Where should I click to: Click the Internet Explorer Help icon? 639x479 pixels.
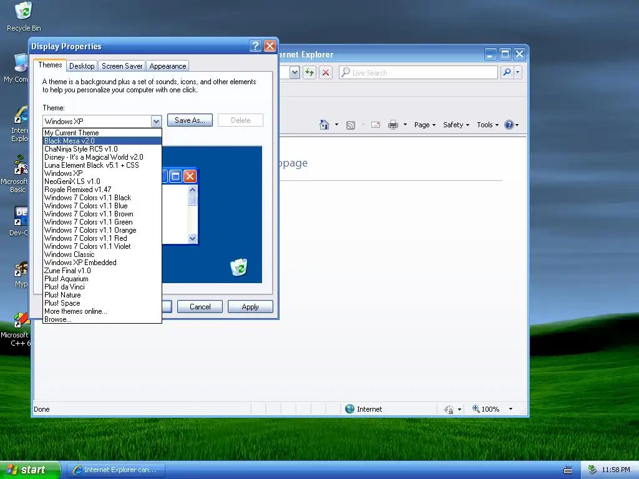point(509,125)
